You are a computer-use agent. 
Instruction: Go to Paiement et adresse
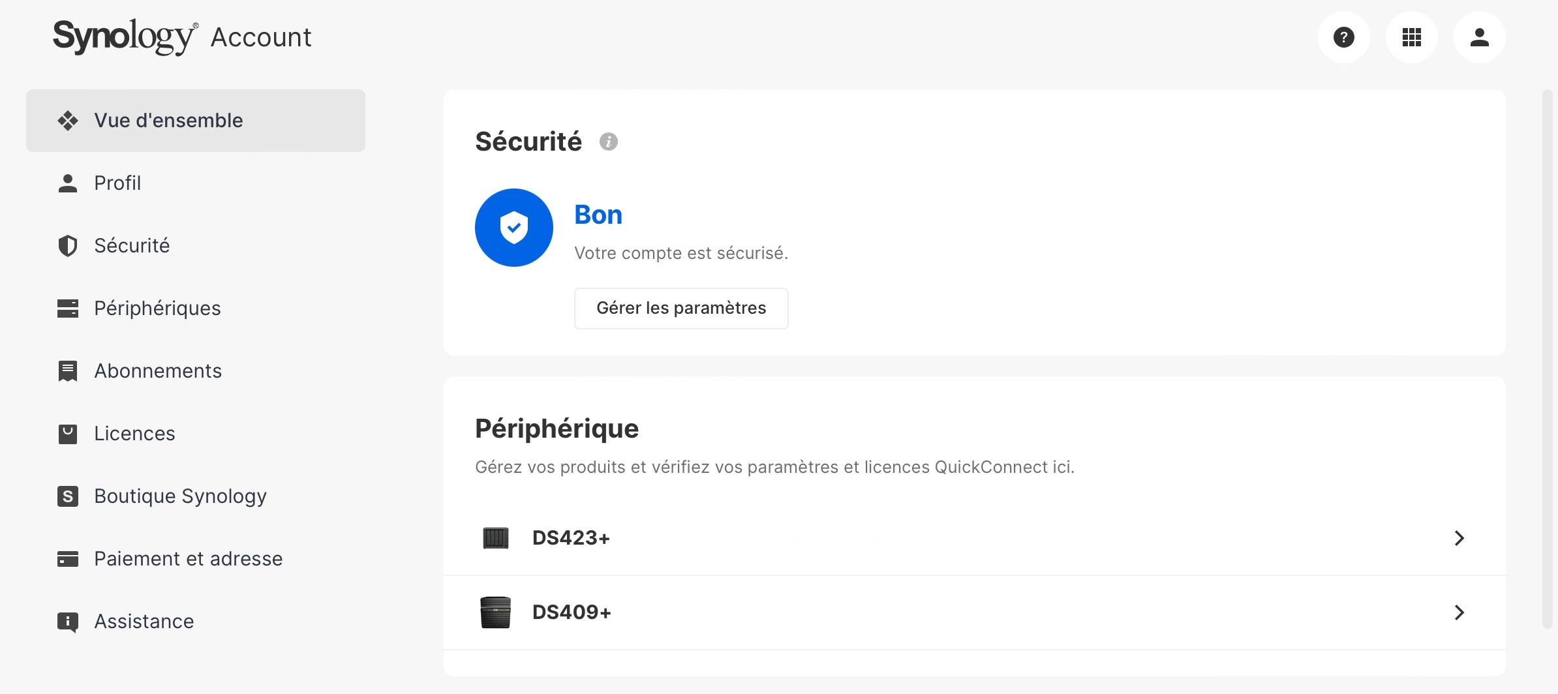[x=188, y=559]
